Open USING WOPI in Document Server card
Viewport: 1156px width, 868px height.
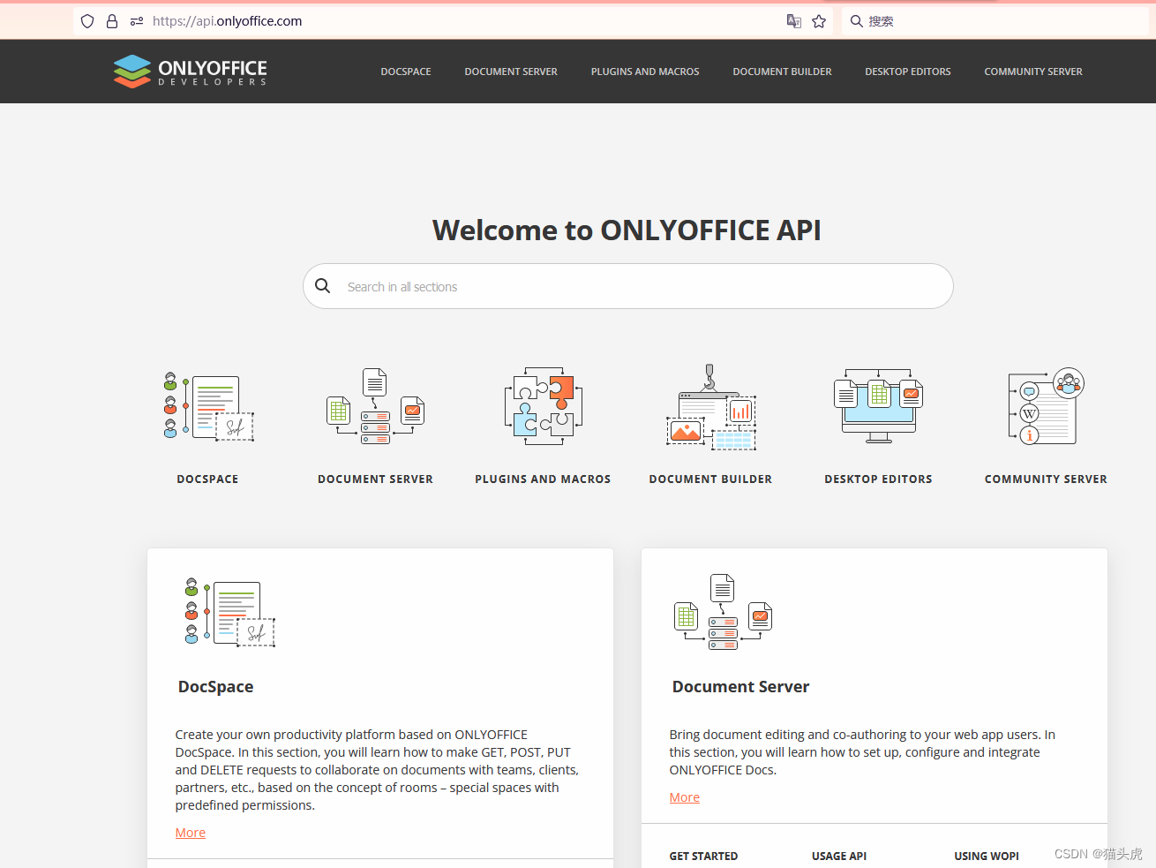click(x=987, y=857)
